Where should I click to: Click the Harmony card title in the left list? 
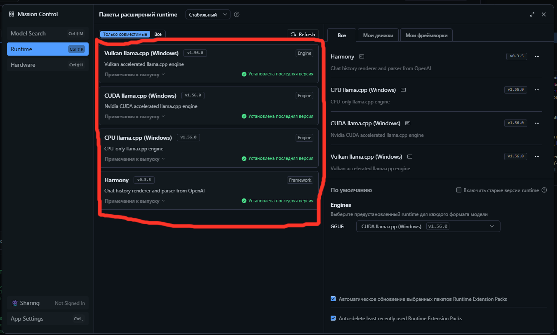pos(117,180)
